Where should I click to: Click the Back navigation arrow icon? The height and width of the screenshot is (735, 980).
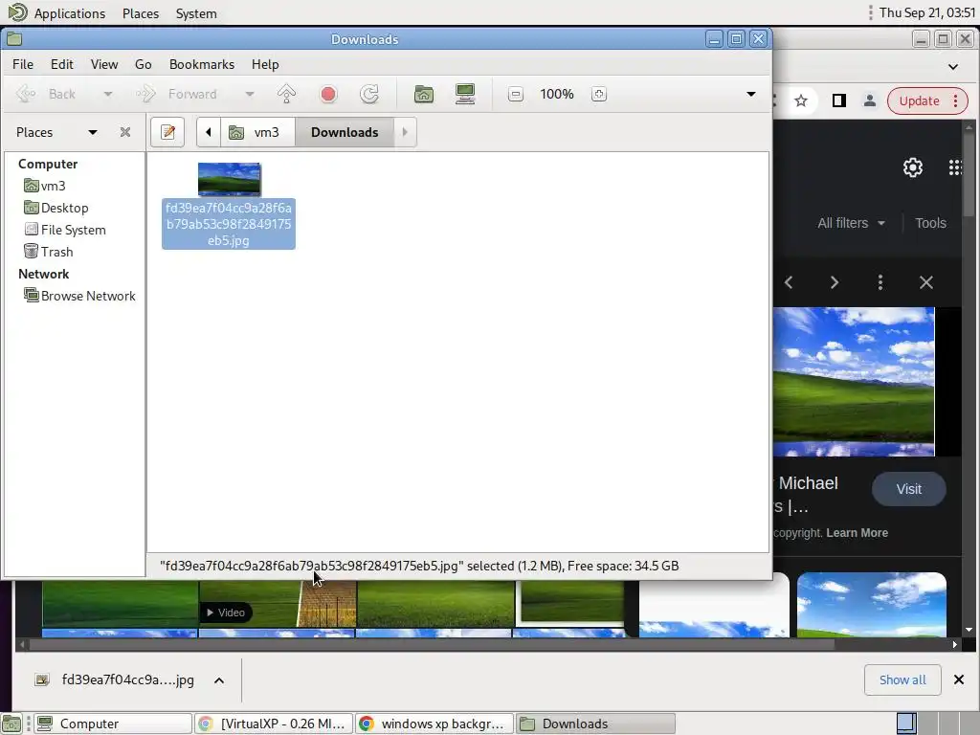click(x=26, y=94)
